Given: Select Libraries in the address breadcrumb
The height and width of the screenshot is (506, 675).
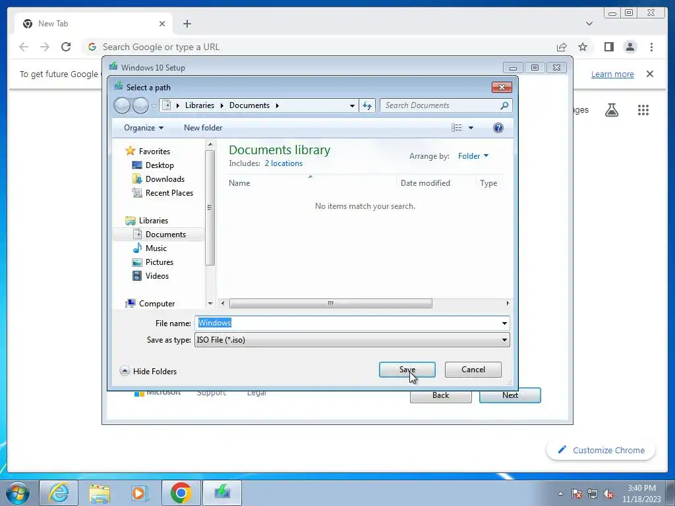Looking at the screenshot, I should pos(199,105).
